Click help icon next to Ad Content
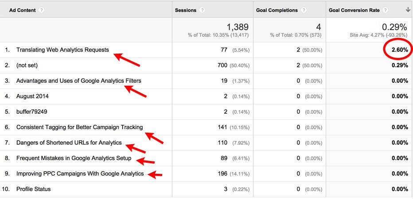413x199 pixels. pyautogui.click(x=41, y=10)
